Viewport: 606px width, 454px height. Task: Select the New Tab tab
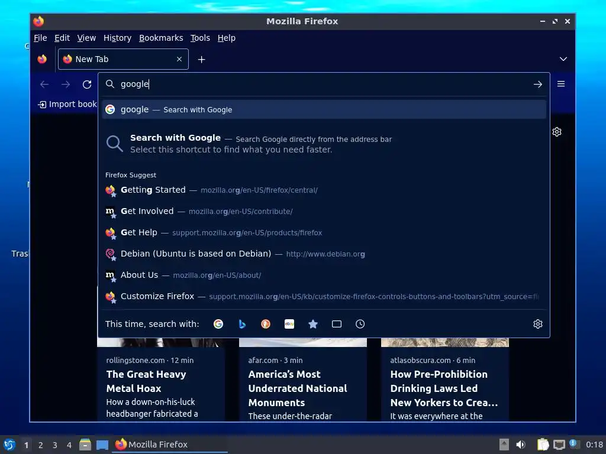pyautogui.click(x=123, y=59)
